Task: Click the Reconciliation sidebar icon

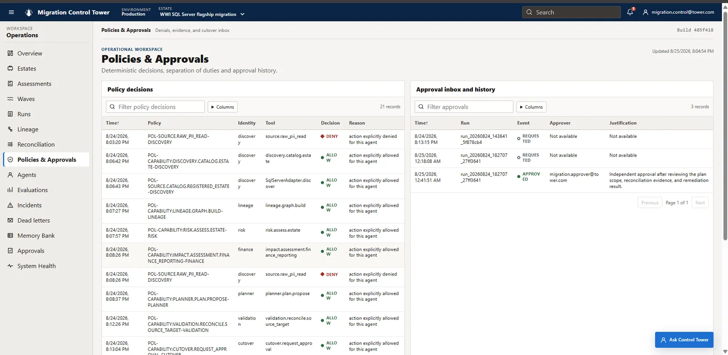Action: click(10, 144)
